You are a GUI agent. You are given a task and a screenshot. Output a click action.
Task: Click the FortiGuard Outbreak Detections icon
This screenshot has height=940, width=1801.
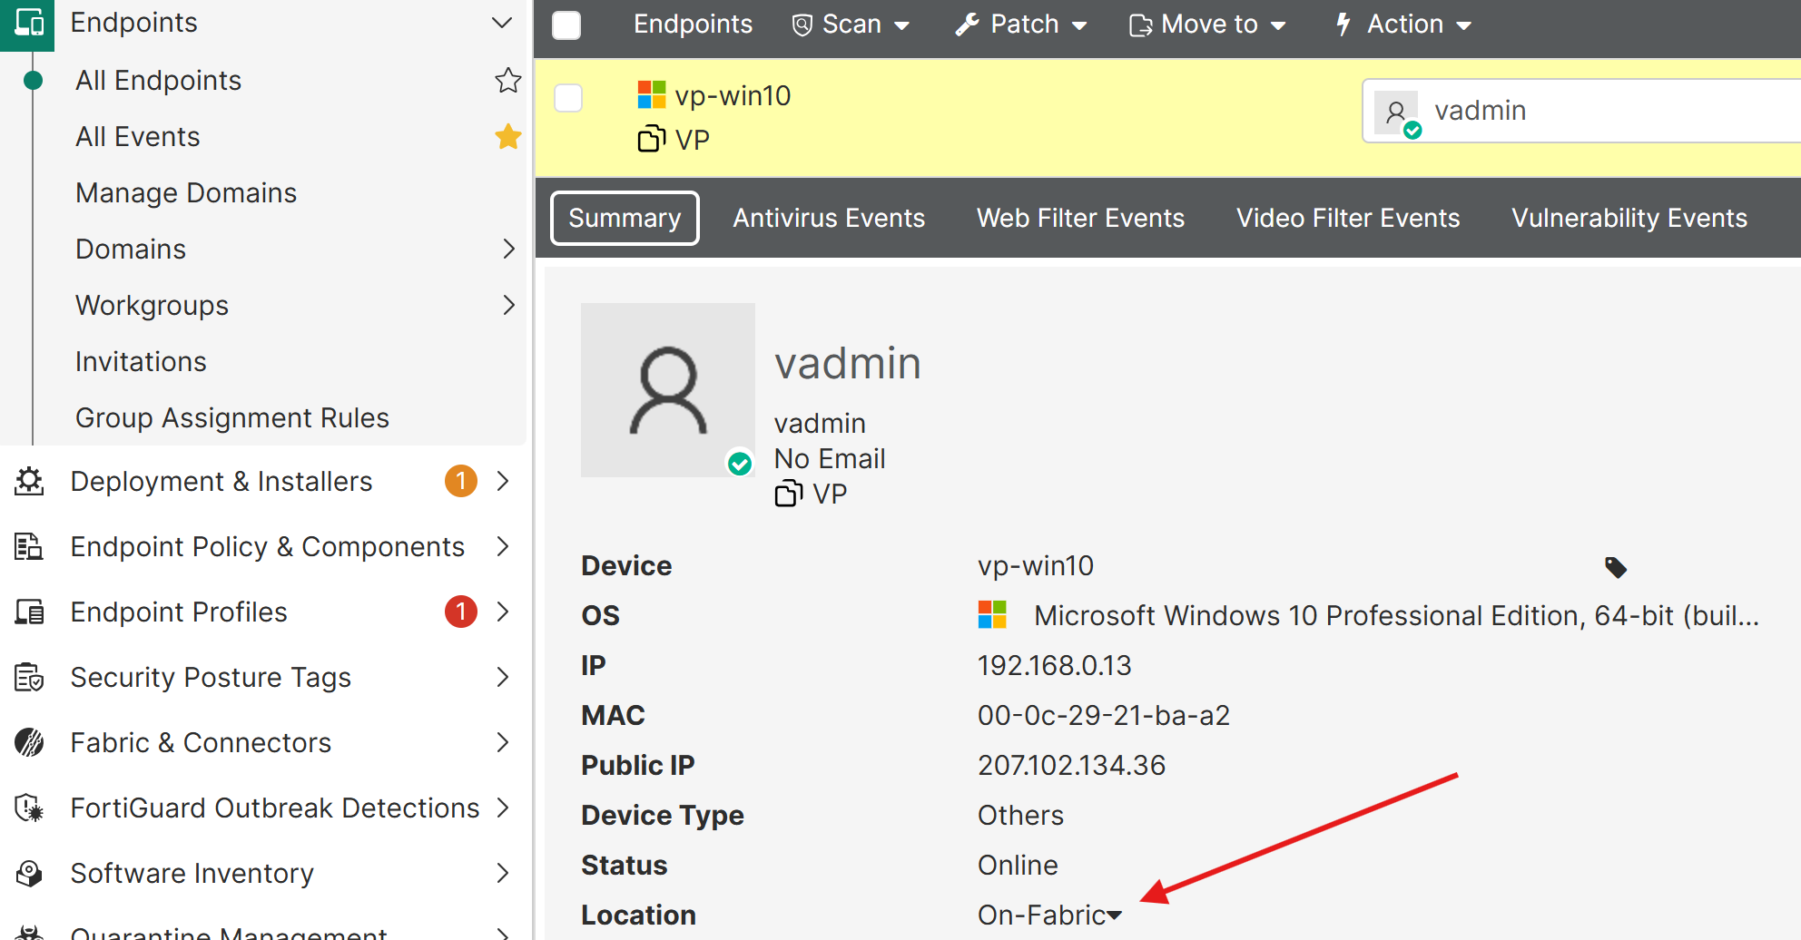pyautogui.click(x=29, y=808)
